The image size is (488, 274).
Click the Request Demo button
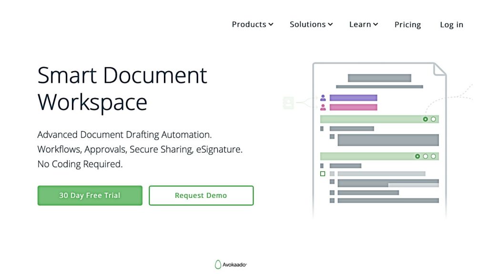click(x=201, y=195)
